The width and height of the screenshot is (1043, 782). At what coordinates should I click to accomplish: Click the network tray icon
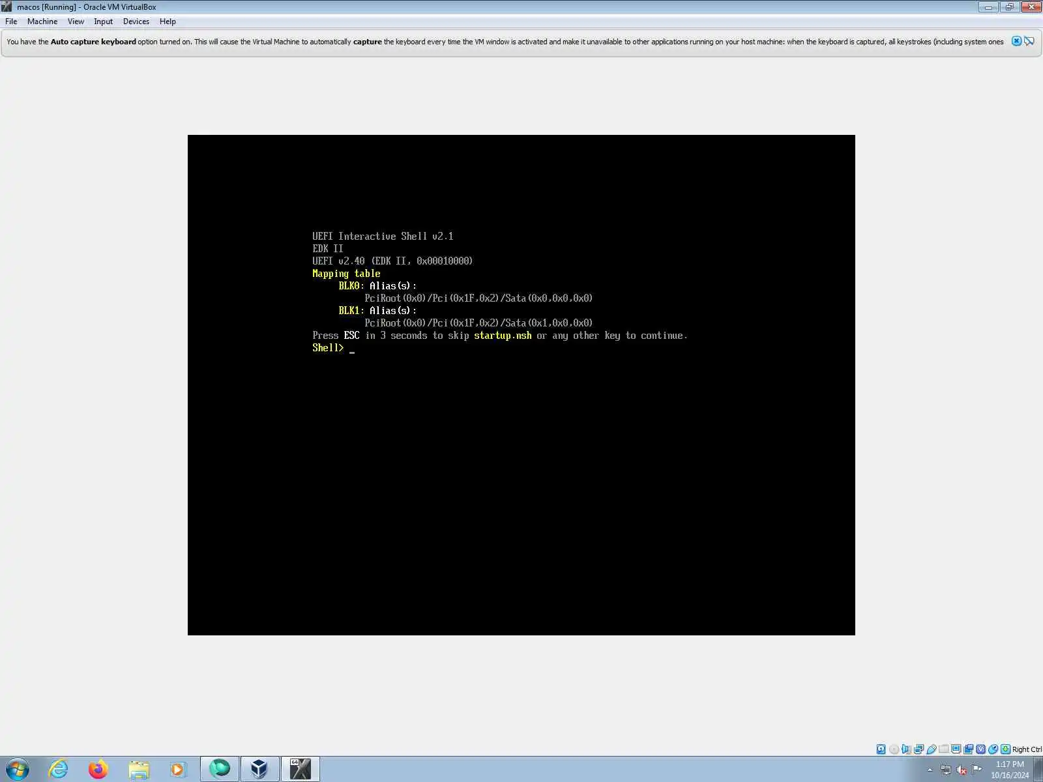pyautogui.click(x=946, y=770)
